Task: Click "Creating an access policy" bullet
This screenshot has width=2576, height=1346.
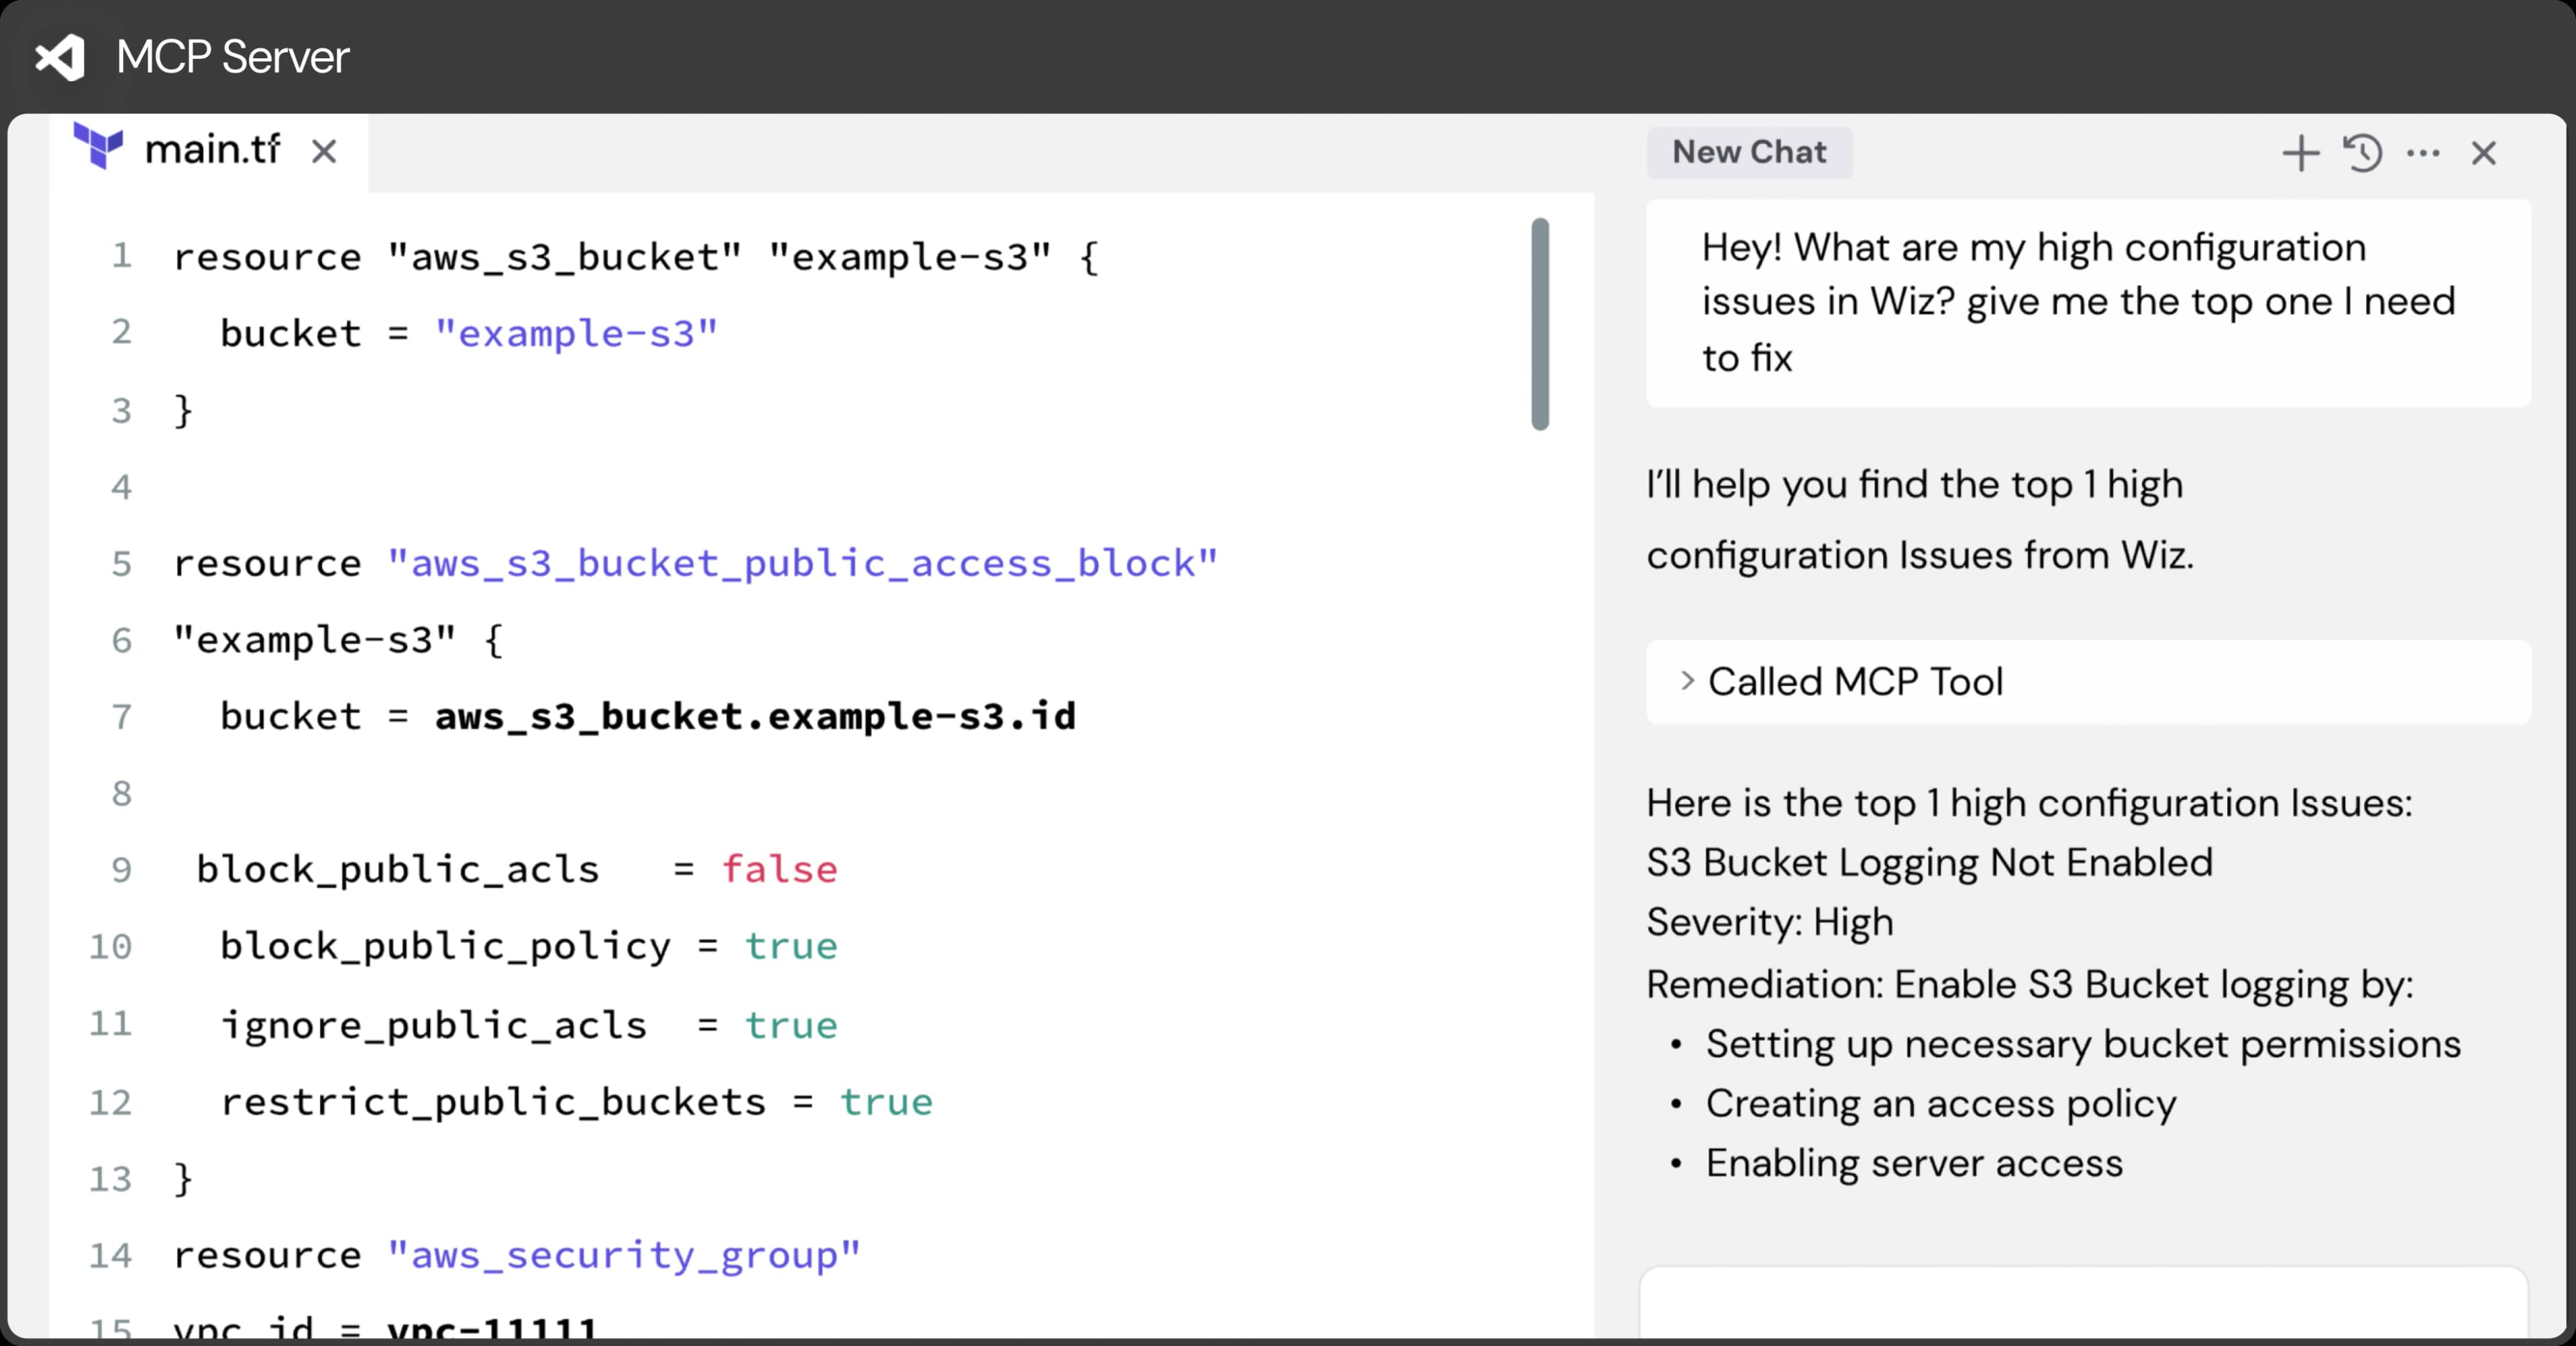Action: [x=1941, y=1104]
